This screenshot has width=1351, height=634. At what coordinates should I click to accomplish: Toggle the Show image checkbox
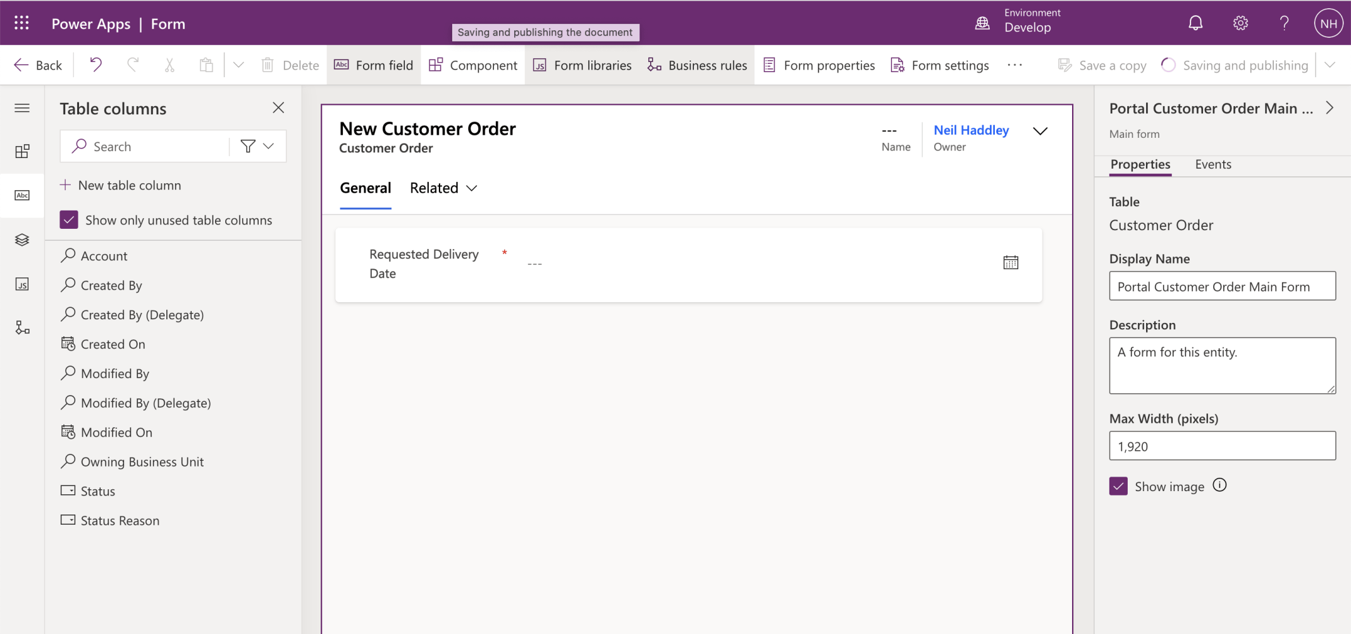click(1118, 486)
